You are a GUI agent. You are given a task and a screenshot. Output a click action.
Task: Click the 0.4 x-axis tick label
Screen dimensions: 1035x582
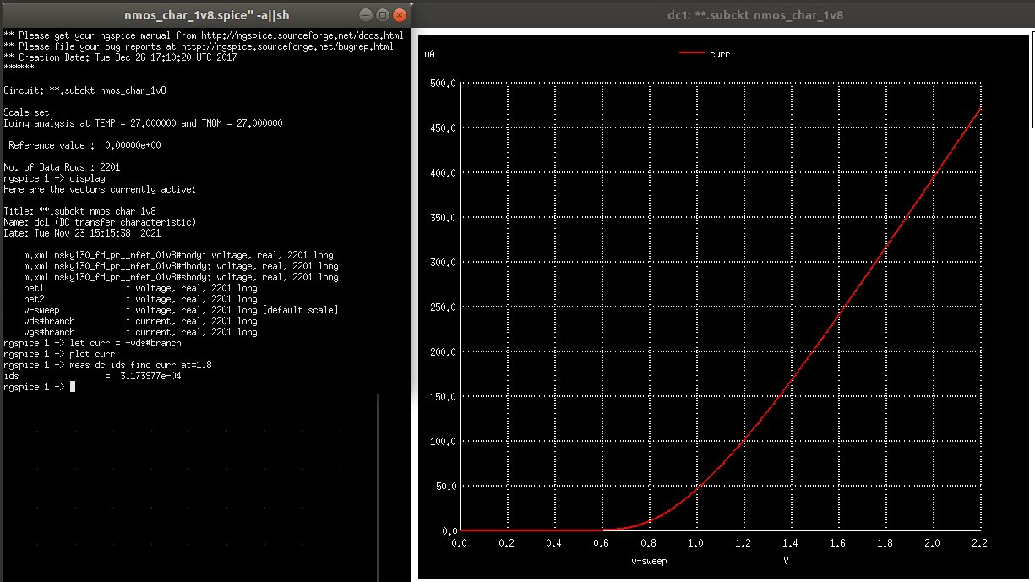pos(554,541)
